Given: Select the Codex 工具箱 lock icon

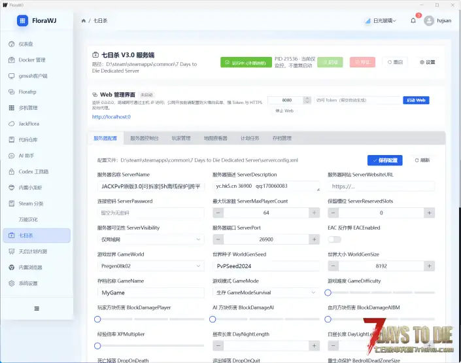Looking at the screenshot, I should pos(12,171).
